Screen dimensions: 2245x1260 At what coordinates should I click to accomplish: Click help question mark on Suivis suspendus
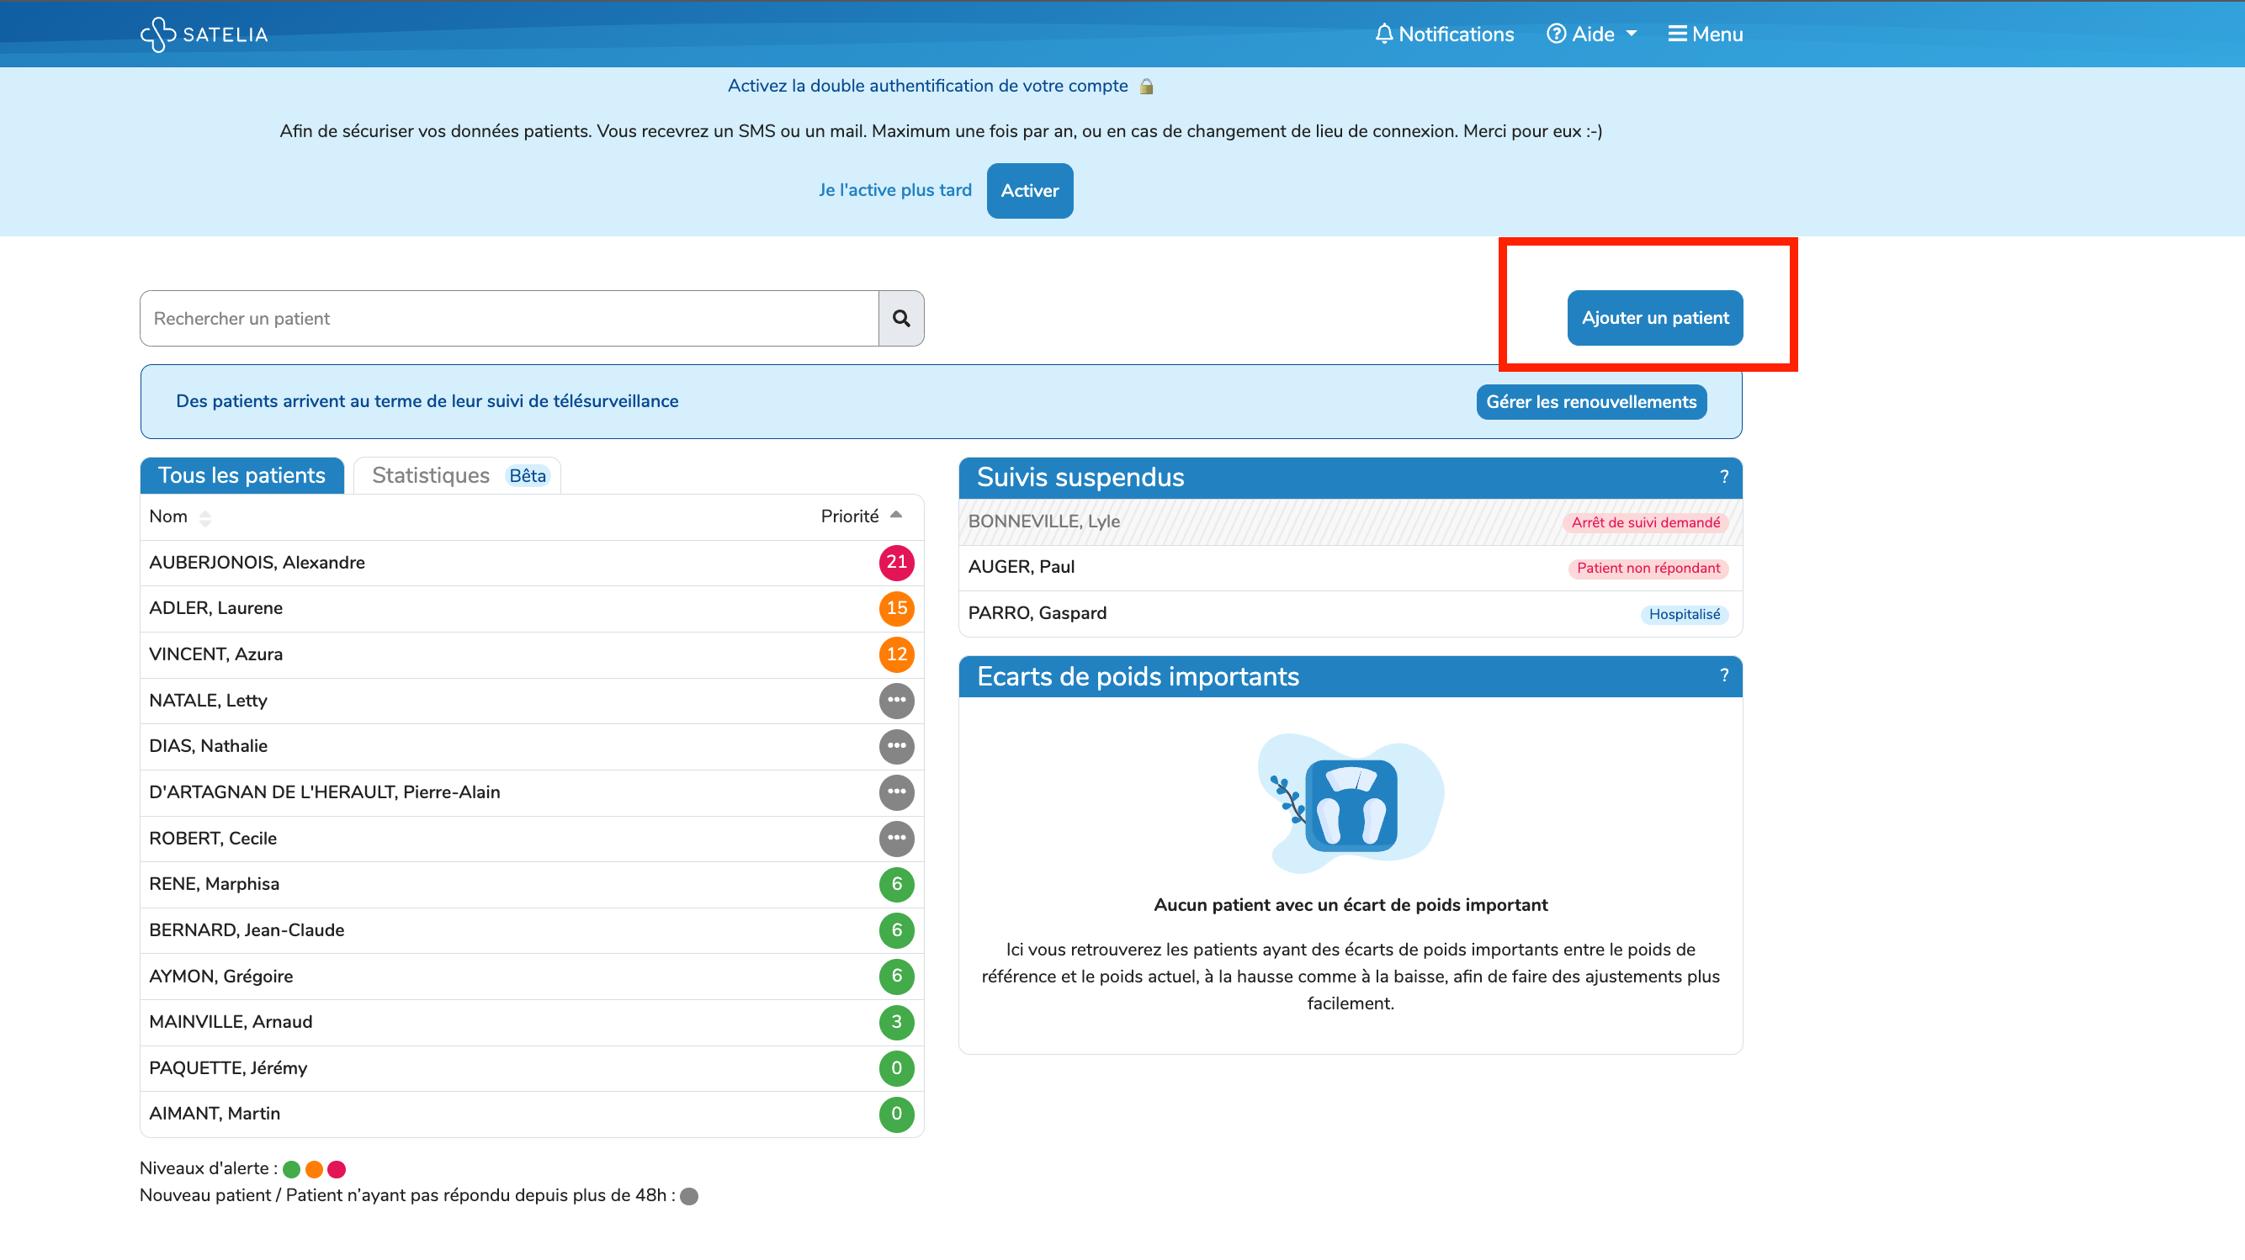click(1723, 477)
